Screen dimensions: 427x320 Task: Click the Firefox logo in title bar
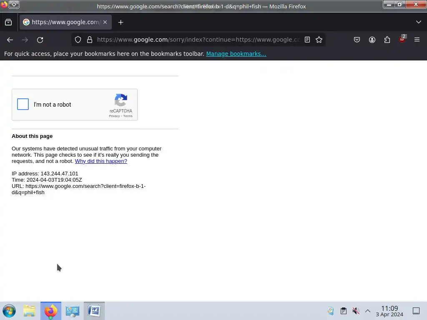4,4
